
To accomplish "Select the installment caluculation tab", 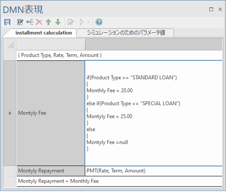I will pyautogui.click(x=43, y=33).
